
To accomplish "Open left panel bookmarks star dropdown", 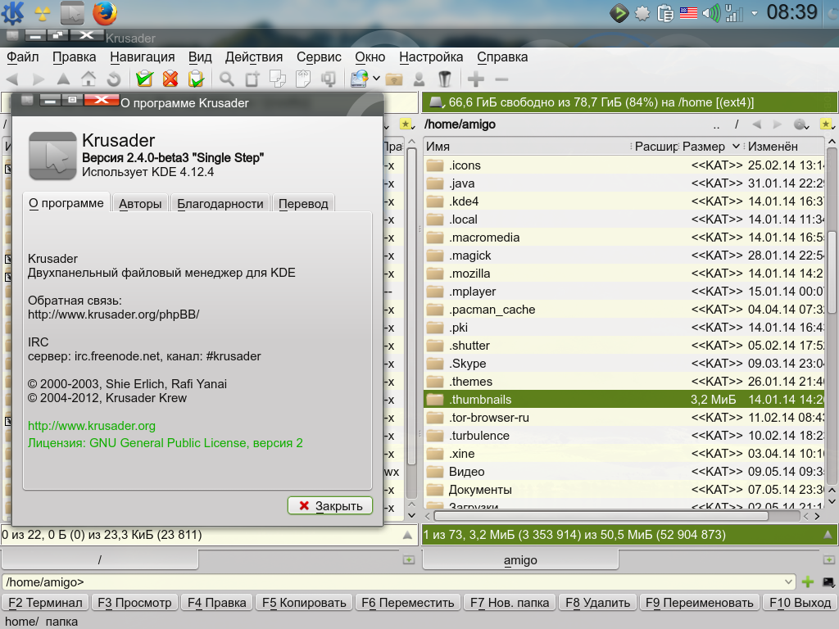I will click(x=406, y=124).
